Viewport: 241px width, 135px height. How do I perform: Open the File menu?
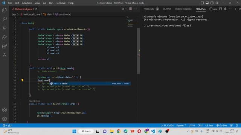click(x=10, y=3)
